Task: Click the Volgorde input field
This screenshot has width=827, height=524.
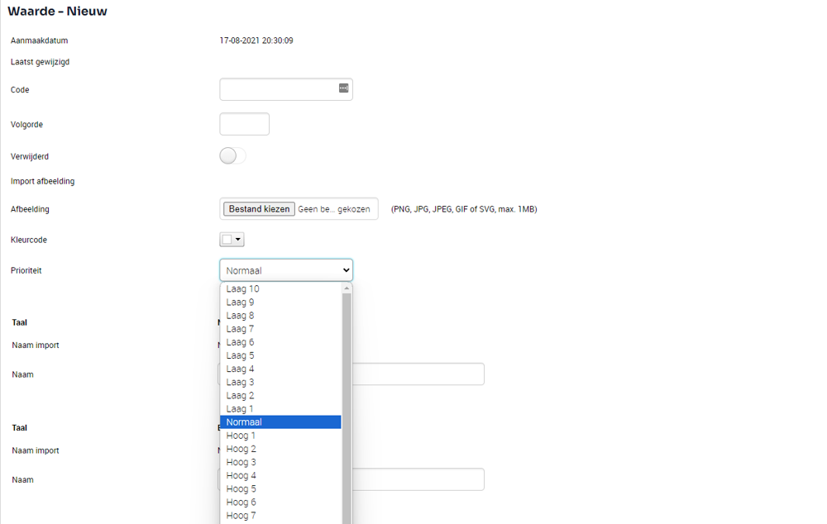Action: click(244, 124)
